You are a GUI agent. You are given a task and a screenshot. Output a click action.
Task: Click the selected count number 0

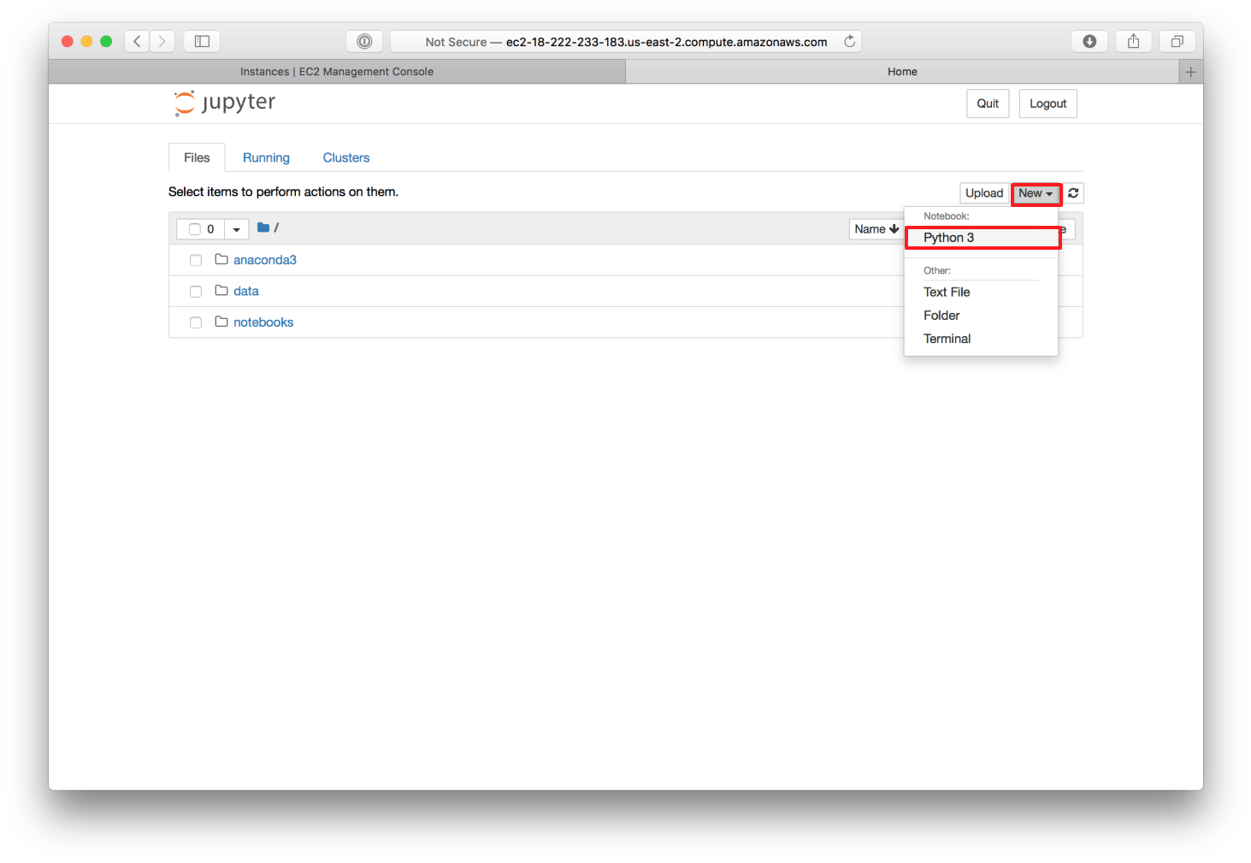pos(210,229)
